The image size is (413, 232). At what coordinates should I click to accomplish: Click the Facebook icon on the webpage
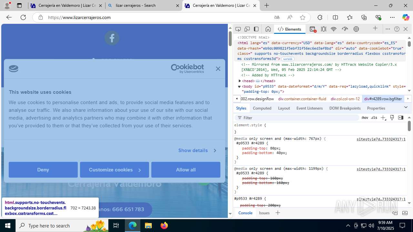112,38
